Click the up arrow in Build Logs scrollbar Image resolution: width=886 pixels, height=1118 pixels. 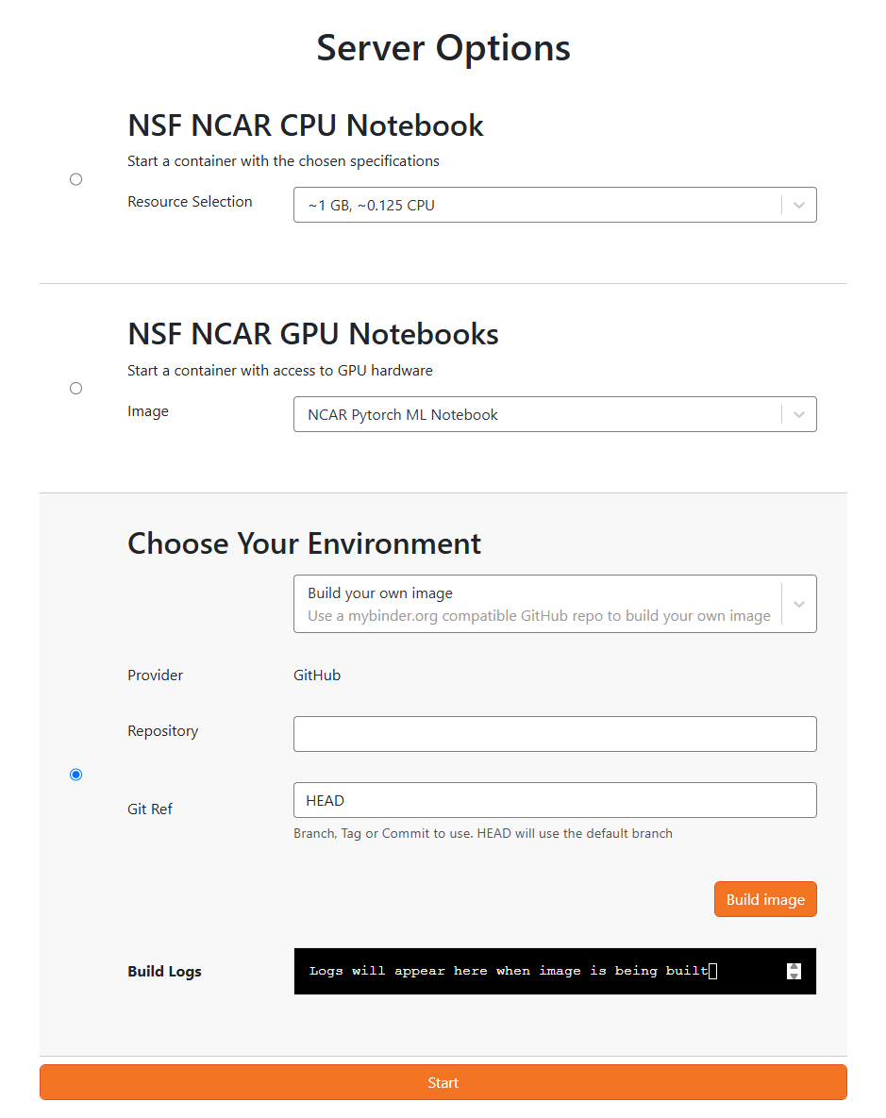[794, 967]
